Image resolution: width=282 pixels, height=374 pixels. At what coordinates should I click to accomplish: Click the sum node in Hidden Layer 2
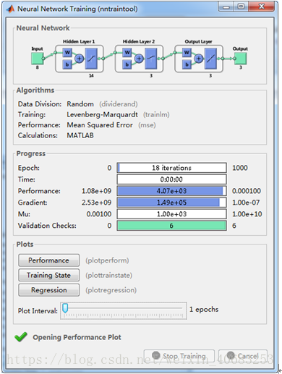coord(139,59)
